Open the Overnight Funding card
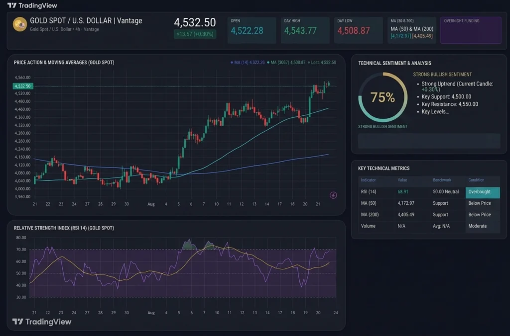 pos(471,30)
